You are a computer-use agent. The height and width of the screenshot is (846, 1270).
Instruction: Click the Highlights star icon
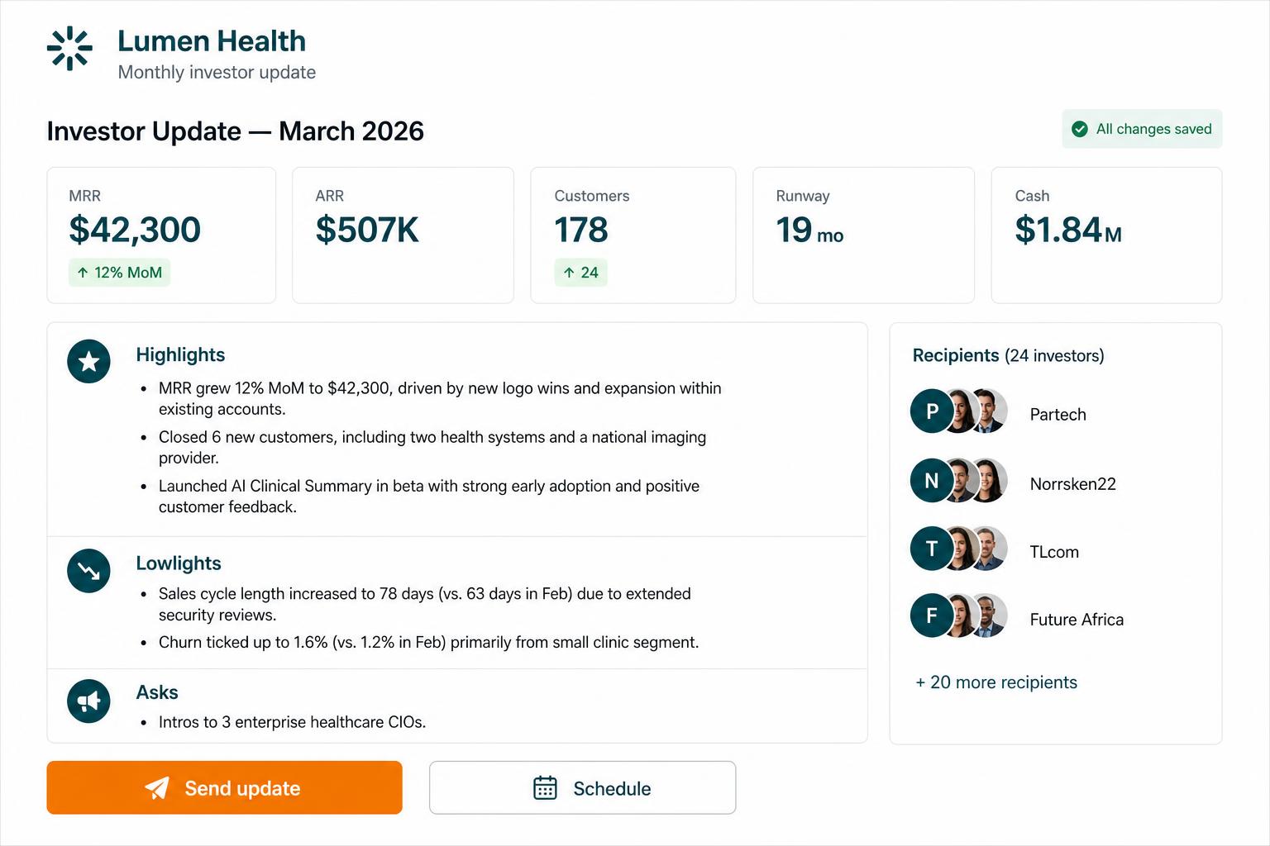[x=88, y=361]
